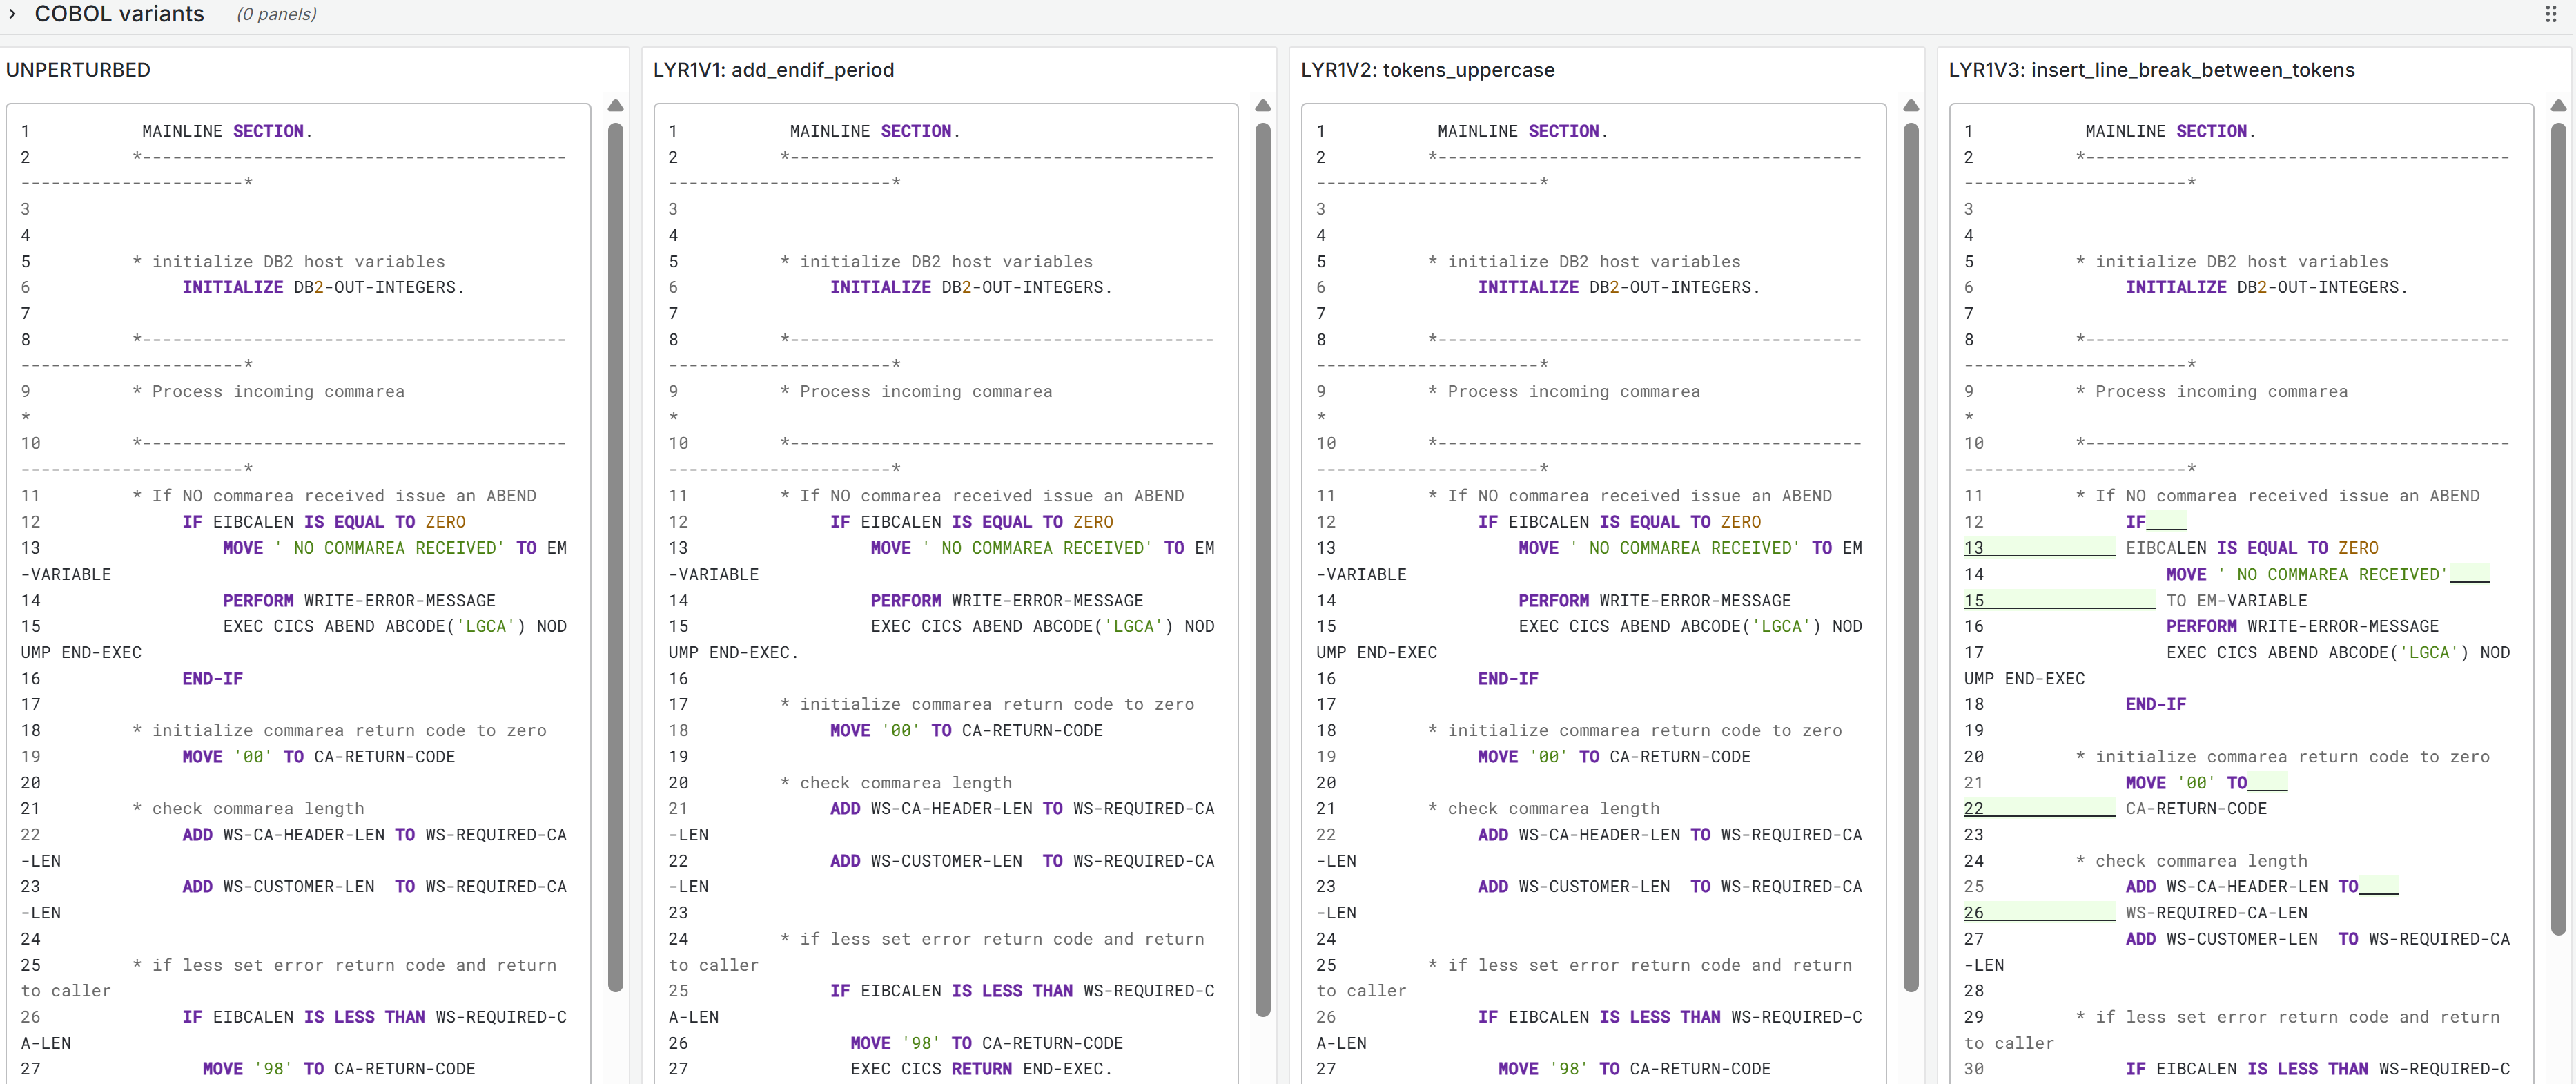Click the (0 panels) counter label

[x=275, y=14]
